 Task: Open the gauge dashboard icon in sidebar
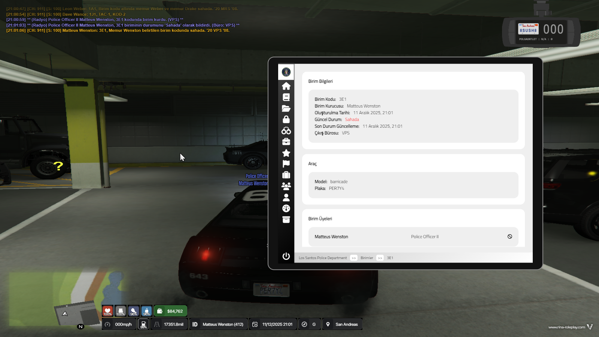coord(286,209)
